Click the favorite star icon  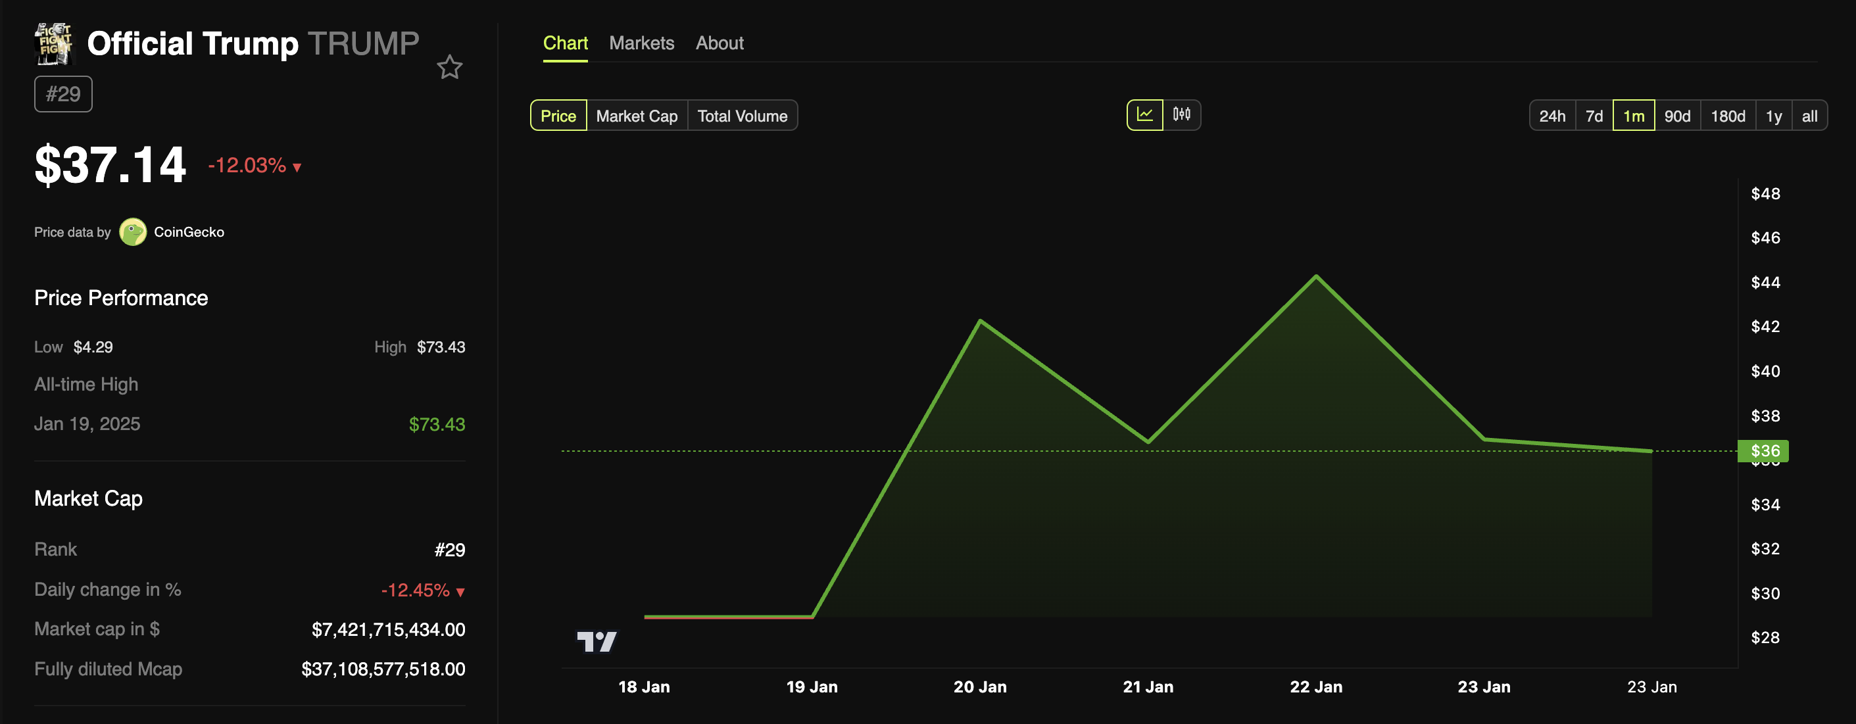[450, 68]
